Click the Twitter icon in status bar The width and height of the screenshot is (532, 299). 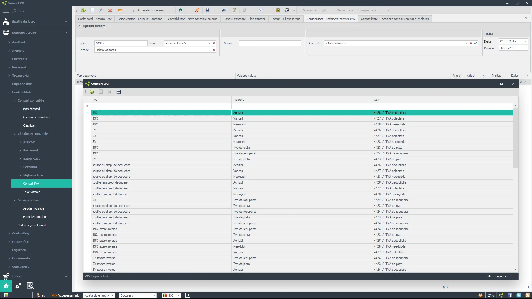[x=519, y=295]
